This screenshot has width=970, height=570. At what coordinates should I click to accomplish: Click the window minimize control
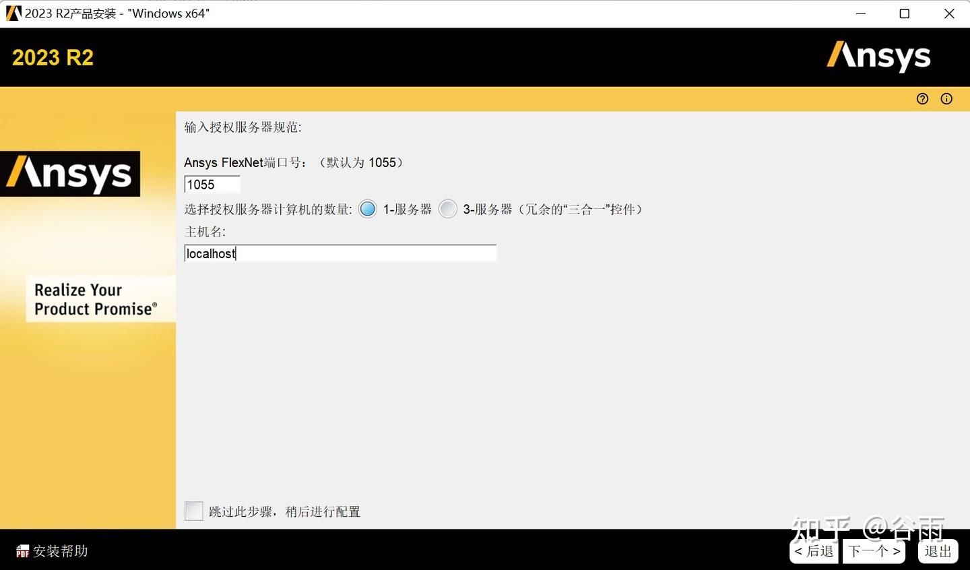(860, 13)
